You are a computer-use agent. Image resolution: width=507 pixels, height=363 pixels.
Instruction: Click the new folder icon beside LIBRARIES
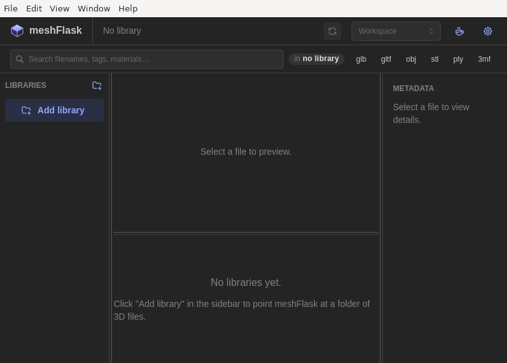pos(97,85)
